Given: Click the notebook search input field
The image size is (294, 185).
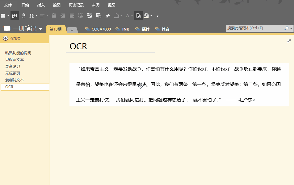Looking at the screenshot, I should pos(255,28).
